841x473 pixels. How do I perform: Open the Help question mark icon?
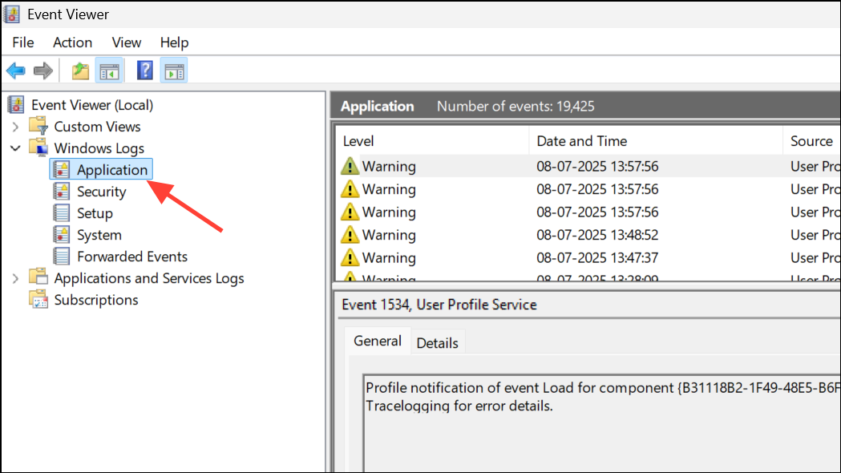point(145,71)
